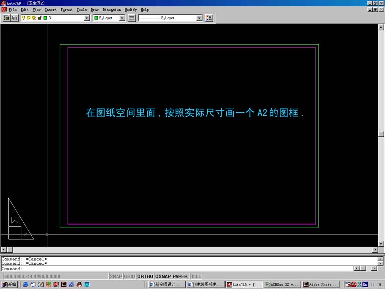Click the vertical scrollbar thumb
The width and height of the screenshot is (385, 289).
[381, 134]
